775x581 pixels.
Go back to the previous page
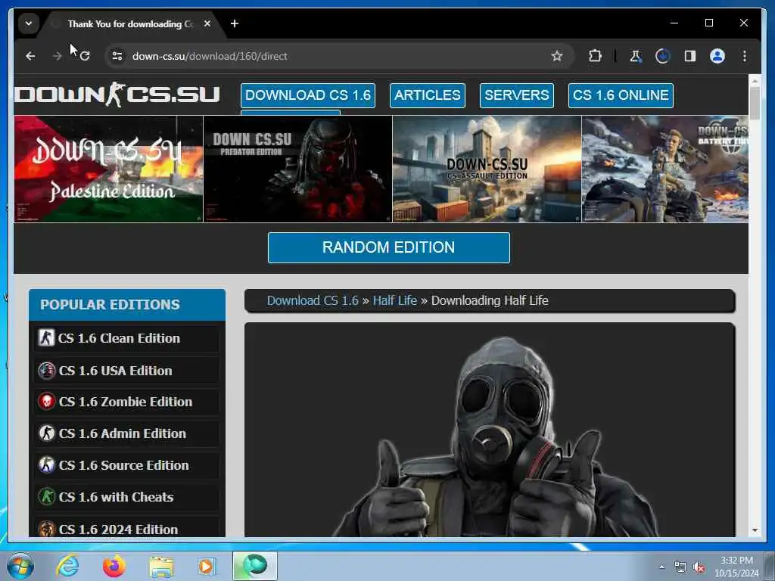pos(30,56)
